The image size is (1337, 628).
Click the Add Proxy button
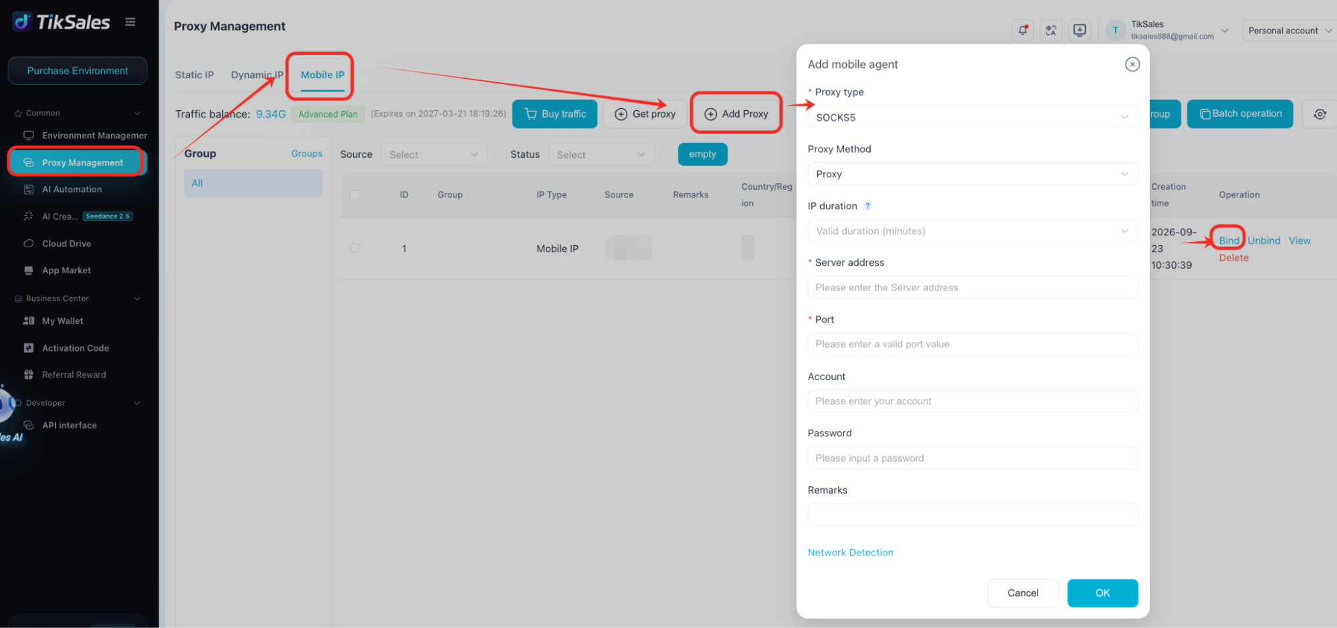pos(736,114)
